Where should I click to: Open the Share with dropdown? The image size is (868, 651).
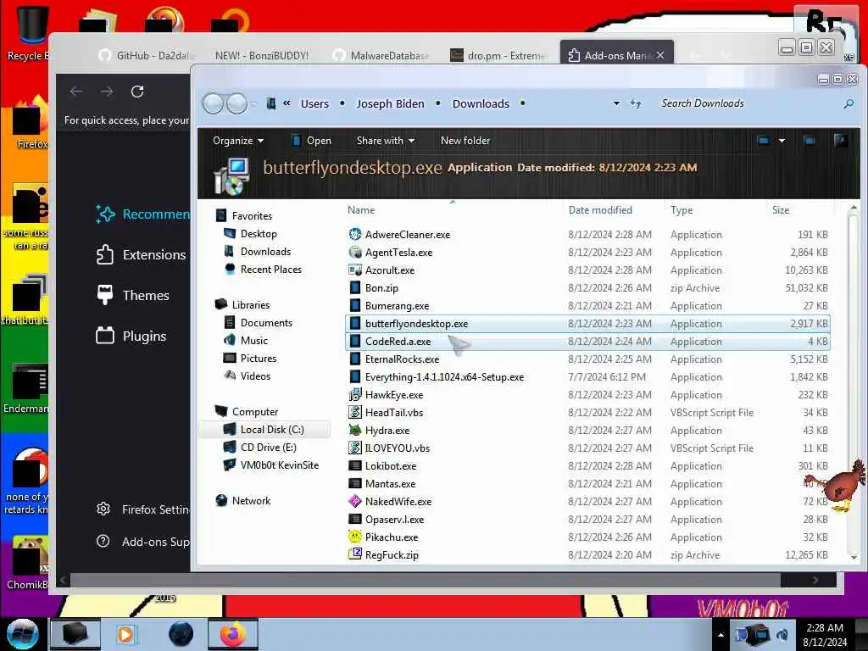(x=386, y=141)
